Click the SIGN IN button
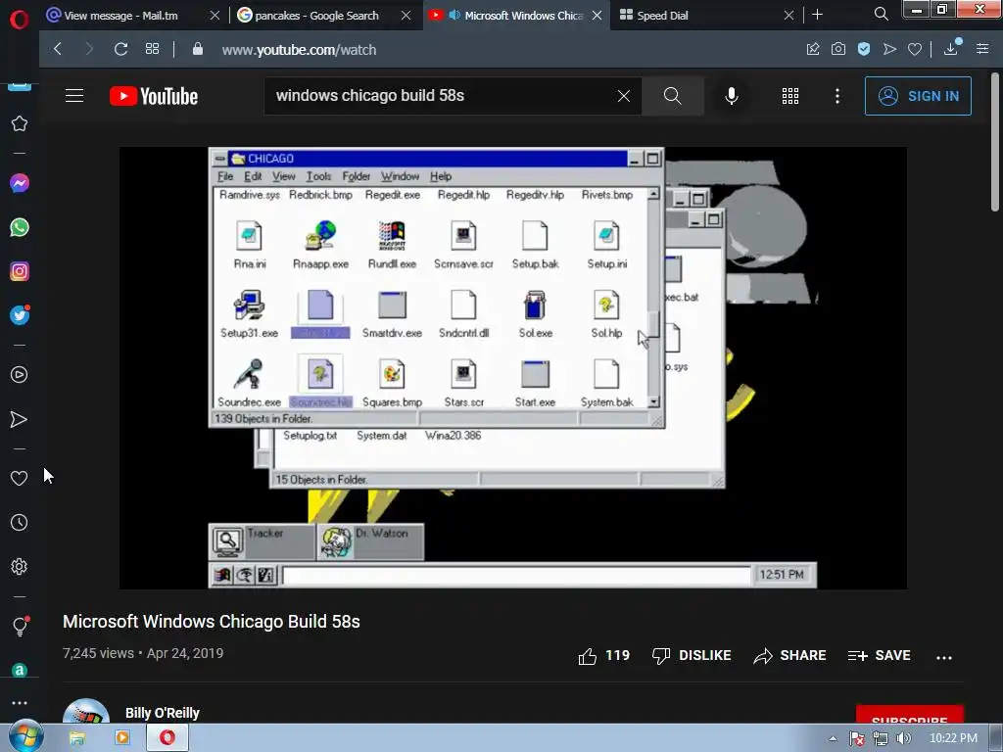1003x752 pixels. click(918, 96)
